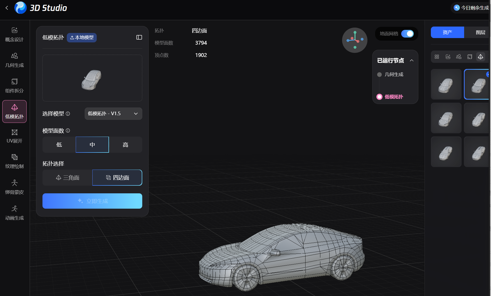This screenshot has height=296, width=491.
Task: Open 几何生成 in the sidebar
Action: [x=14, y=60]
